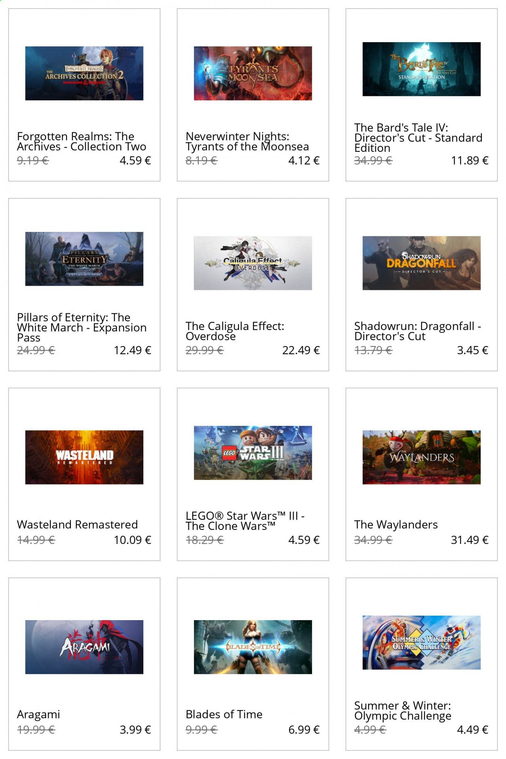The image size is (506, 759).
Task: Open The Bard's Tale IV cover image
Action: [x=421, y=69]
